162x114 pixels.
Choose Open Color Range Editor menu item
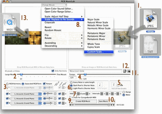(63, 12)
